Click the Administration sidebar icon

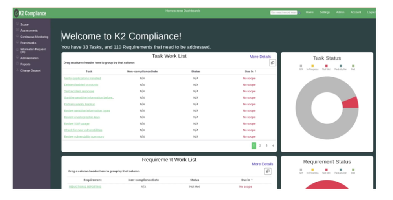[x=17, y=57]
